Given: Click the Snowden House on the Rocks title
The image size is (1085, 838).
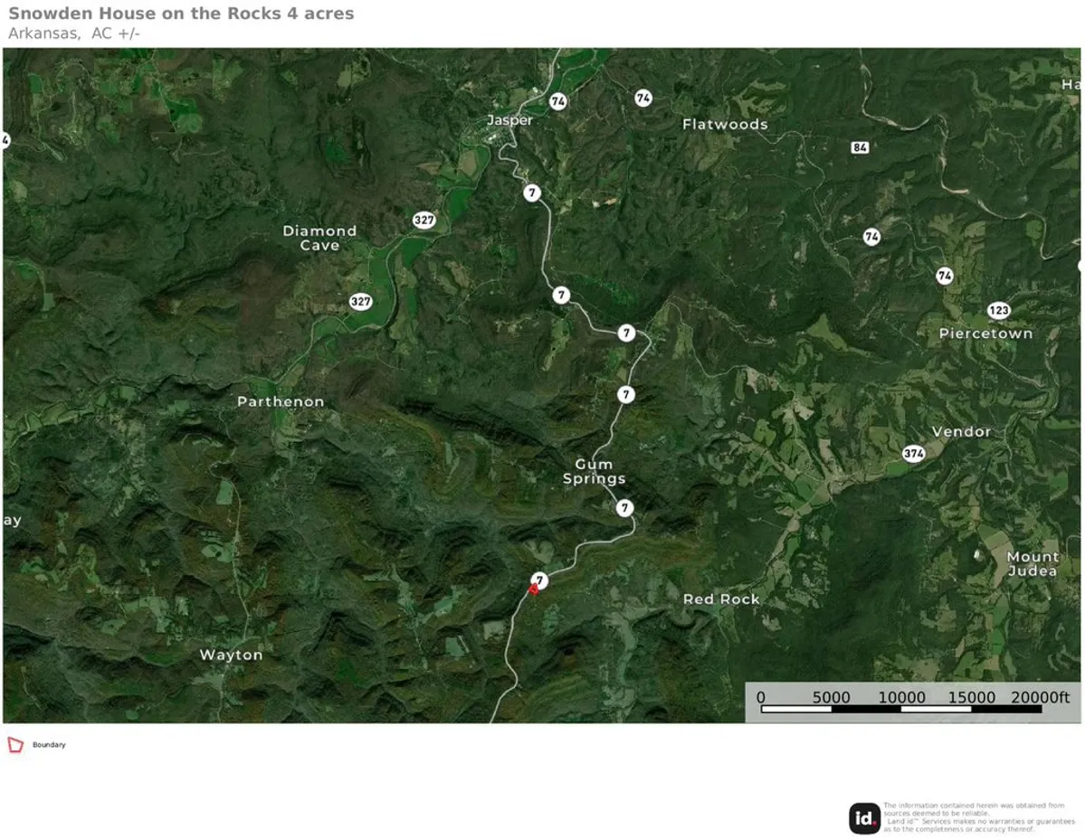Looking at the screenshot, I should [181, 14].
